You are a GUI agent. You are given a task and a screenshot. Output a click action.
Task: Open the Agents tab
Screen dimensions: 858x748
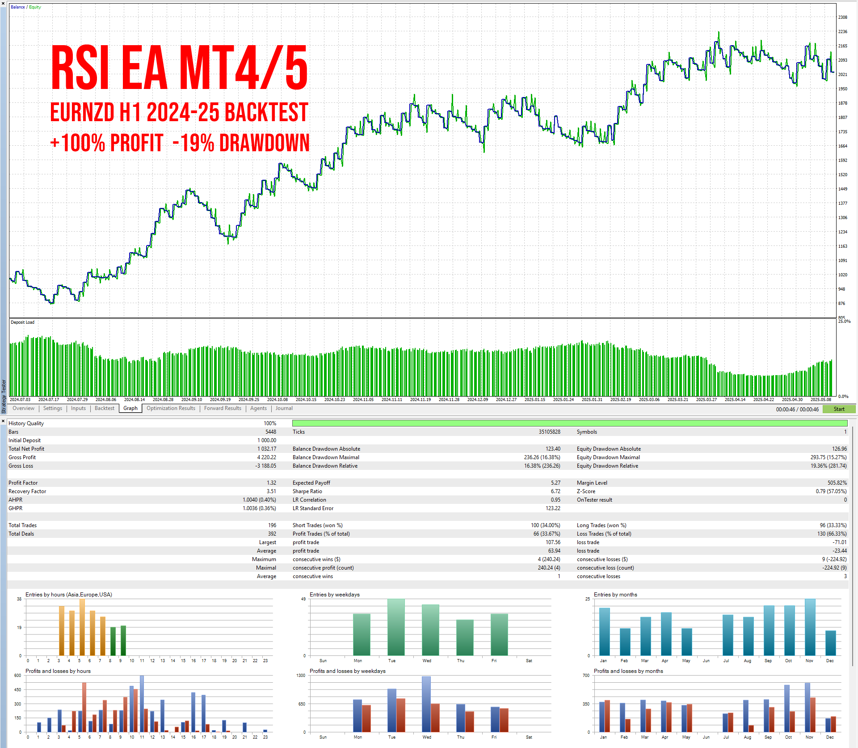pyautogui.click(x=258, y=408)
